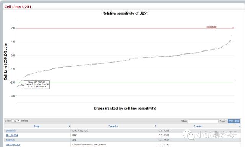The width and height of the screenshot is (245, 147).
Task: Click the Targets column sort arrows
Action: (x=155, y=126)
